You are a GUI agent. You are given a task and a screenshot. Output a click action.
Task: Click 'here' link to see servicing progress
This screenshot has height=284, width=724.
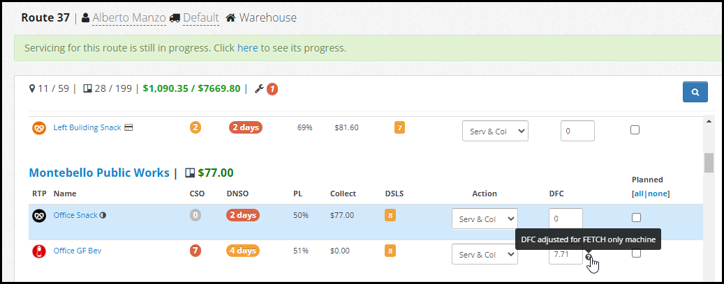(x=247, y=49)
